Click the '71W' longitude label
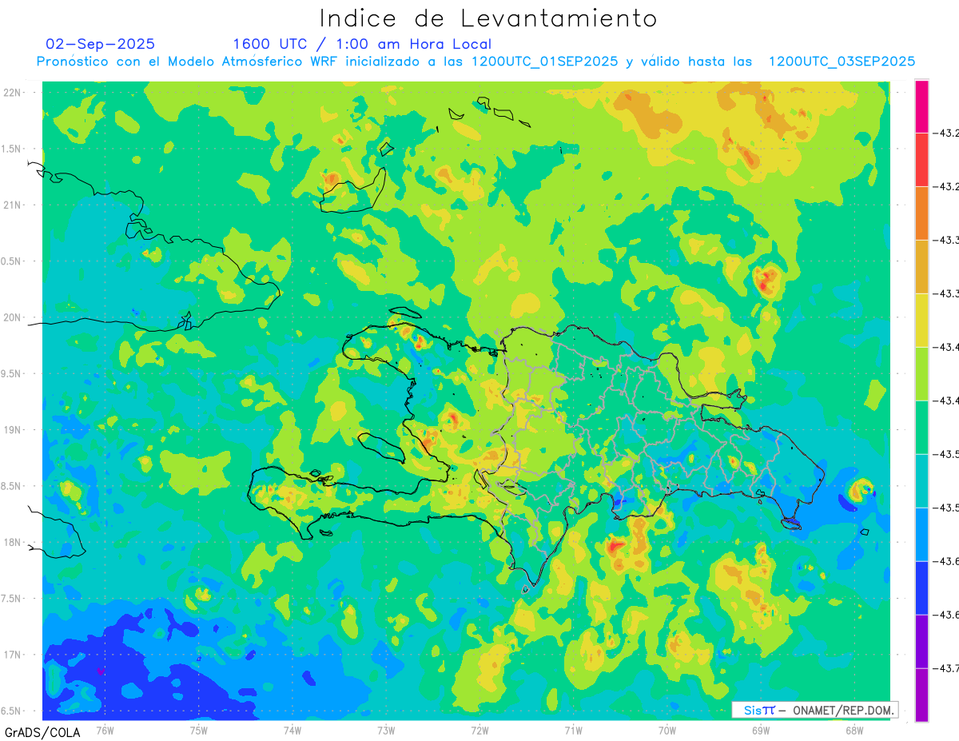 [573, 730]
